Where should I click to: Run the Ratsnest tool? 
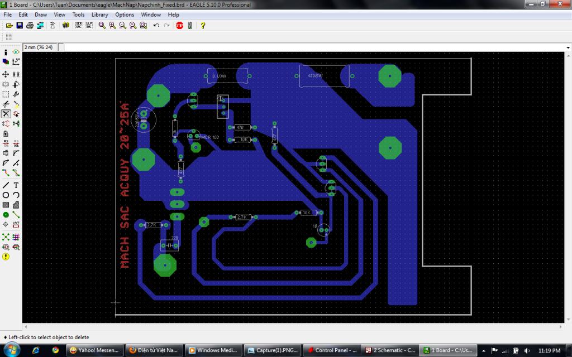(x=6, y=237)
